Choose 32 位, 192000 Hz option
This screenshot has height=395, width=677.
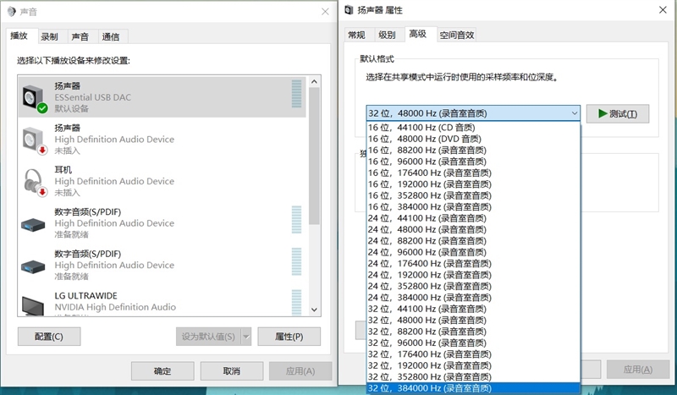point(473,365)
